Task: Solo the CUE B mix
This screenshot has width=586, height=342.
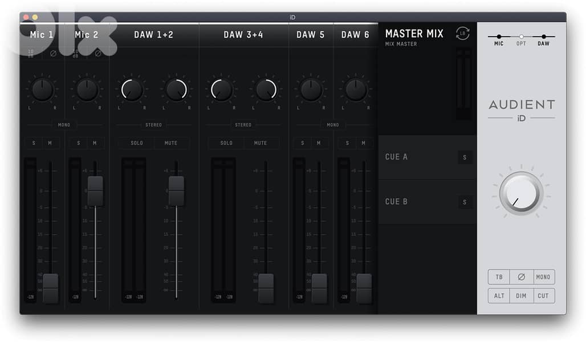Action: 465,202
